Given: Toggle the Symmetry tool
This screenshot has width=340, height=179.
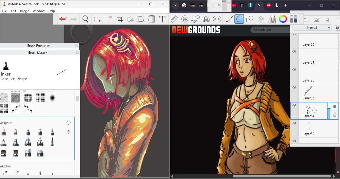Looking at the screenshot, I should pos(217,19).
